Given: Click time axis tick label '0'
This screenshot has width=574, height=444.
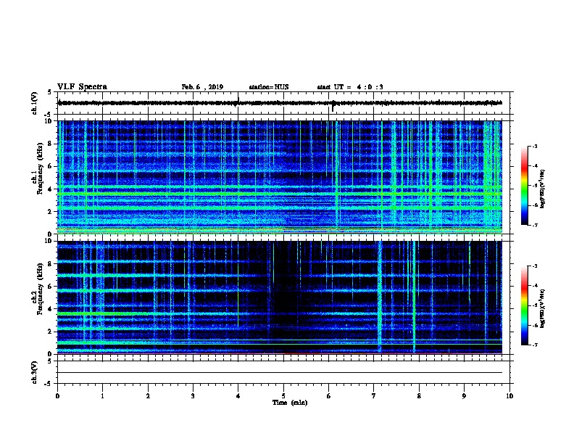Looking at the screenshot, I should coord(57,396).
